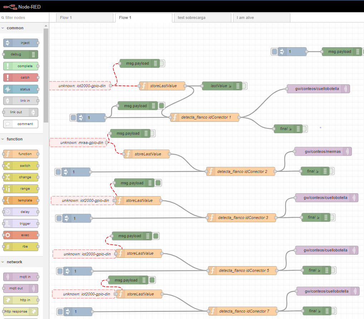Collapse the function palette category
The image size is (364, 319).
point(15,139)
